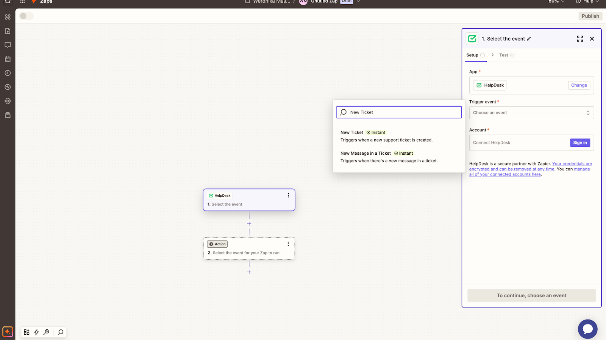
Task: Open the Zap components sidebar icon
Action: pos(8,17)
